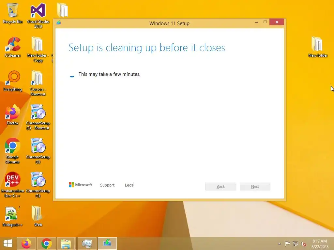Maximize the Windows 11 Setup window
The height and width of the screenshot is (250, 334).
(265, 22)
